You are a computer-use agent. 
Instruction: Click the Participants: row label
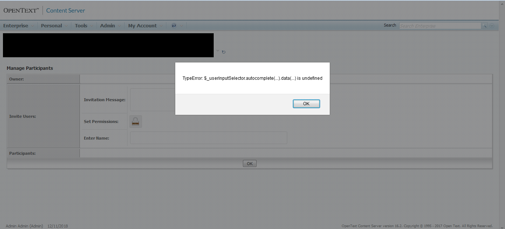[23, 153]
